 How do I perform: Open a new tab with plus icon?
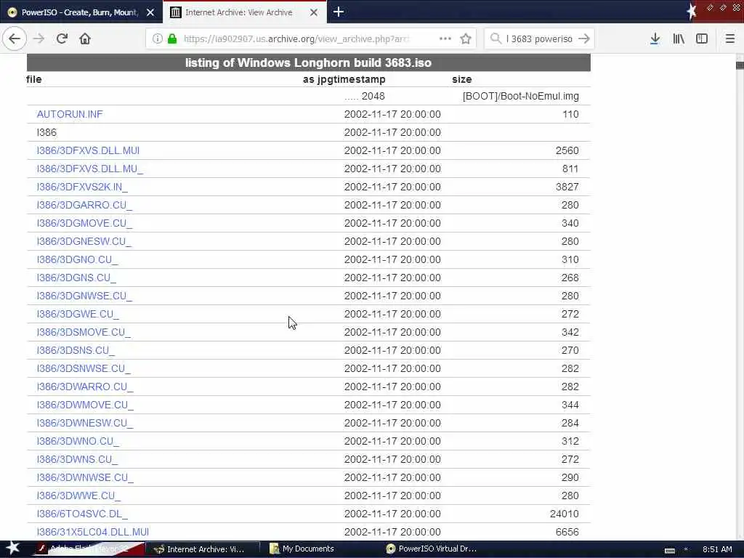coord(339,12)
